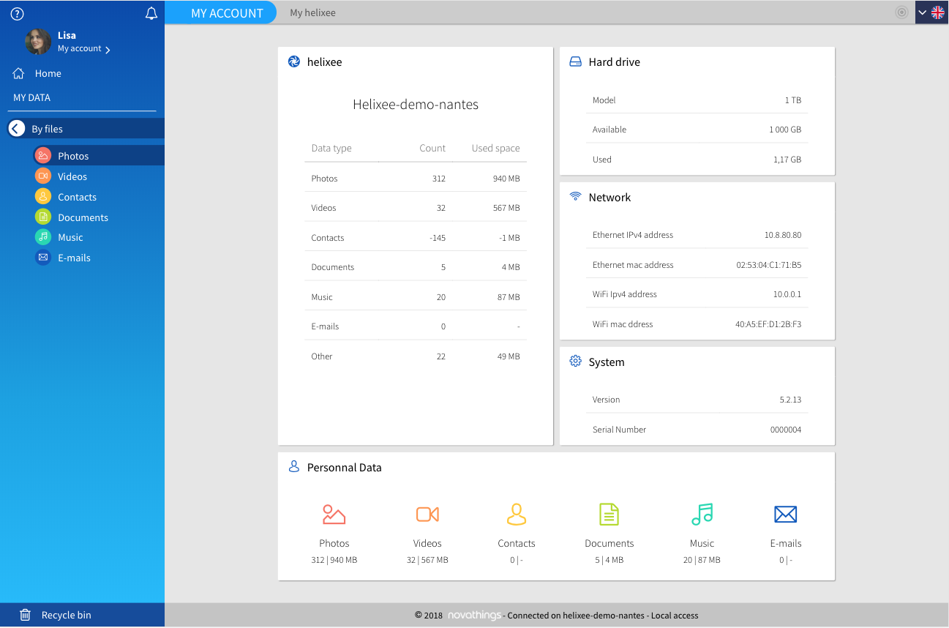Click the Recycle bin trash icon

coord(25,615)
